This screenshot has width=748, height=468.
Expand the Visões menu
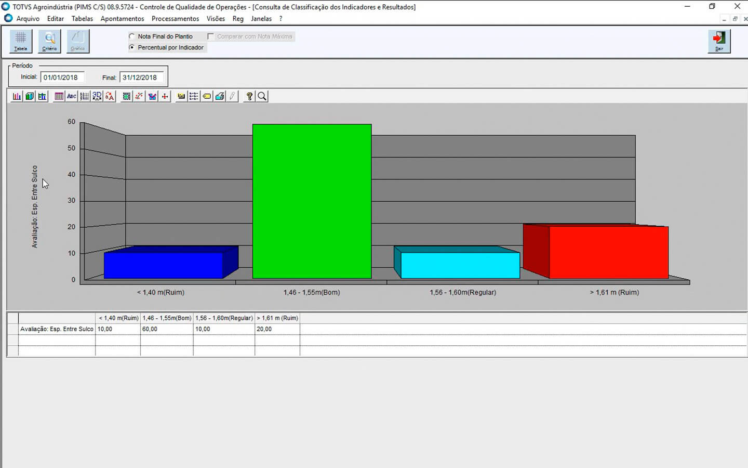coord(216,19)
